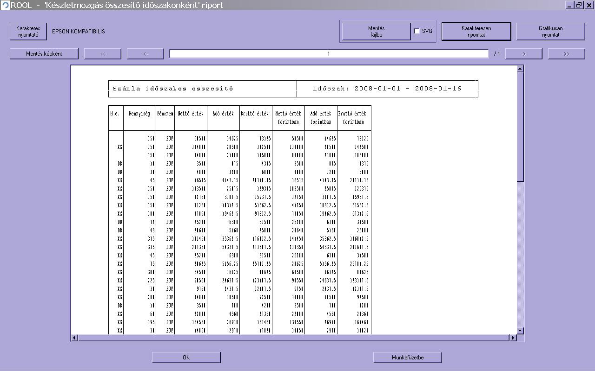Viewport: 595px width, 371px height.
Task: Go to next page with -> button
Action: pyautogui.click(x=523, y=54)
